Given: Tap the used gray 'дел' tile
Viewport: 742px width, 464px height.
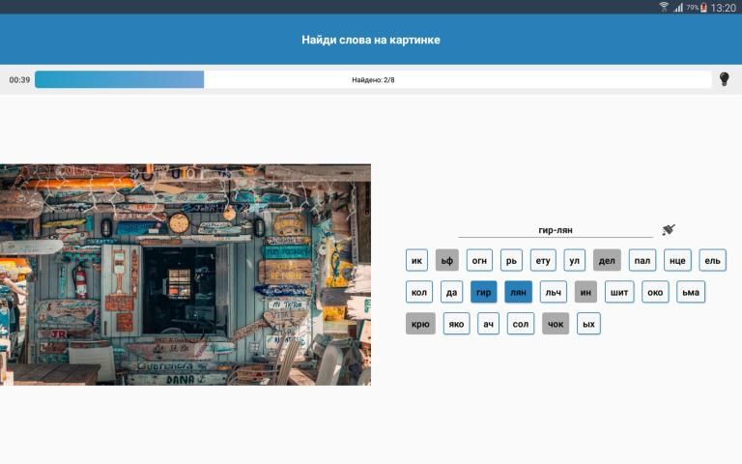Looking at the screenshot, I should (x=607, y=260).
